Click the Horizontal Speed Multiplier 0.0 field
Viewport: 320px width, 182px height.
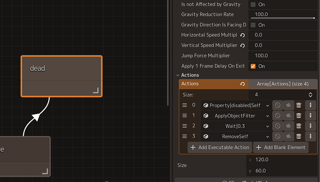pos(282,35)
